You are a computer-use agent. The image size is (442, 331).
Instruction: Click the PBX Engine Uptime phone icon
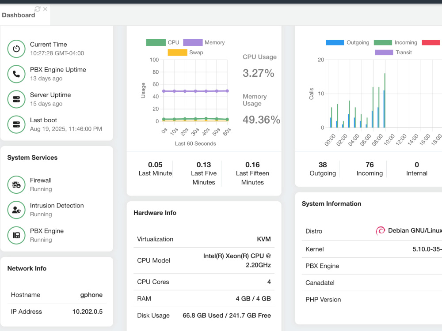pyautogui.click(x=16, y=74)
